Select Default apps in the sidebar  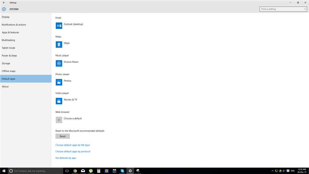tap(26, 79)
